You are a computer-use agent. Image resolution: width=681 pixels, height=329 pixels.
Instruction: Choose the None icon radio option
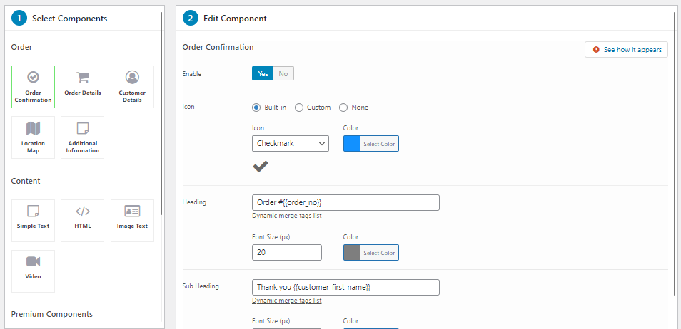coord(354,108)
